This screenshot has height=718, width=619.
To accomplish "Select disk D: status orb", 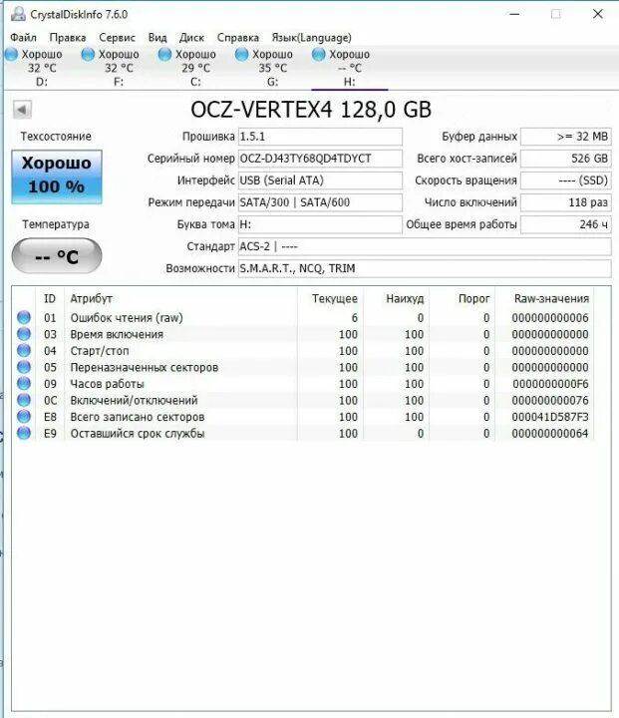I will point(11,54).
